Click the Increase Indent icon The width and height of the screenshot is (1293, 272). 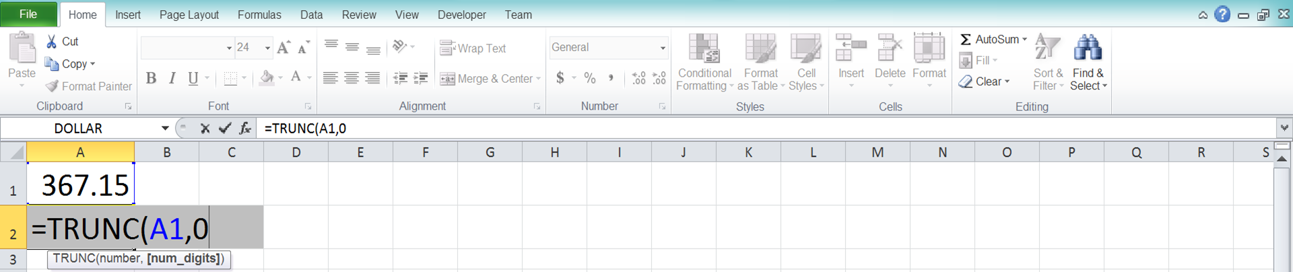[421, 78]
